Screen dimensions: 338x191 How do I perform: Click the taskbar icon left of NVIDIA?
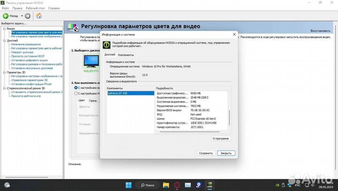click(199, 185)
